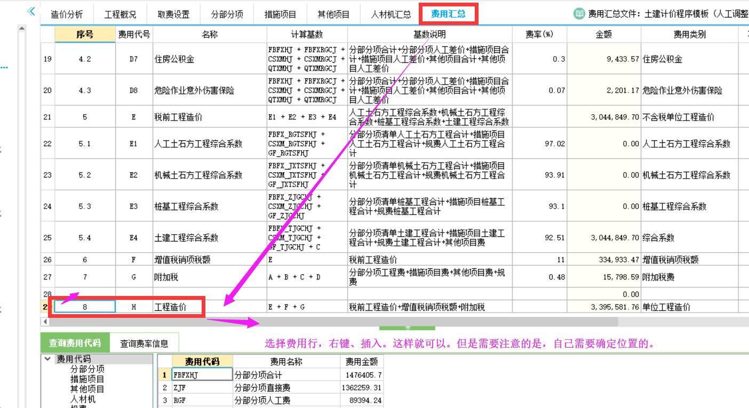Click the green panel splitter handle
749x408 pixels.
(407, 327)
